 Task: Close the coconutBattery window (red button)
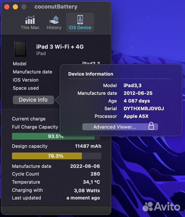pos(7,7)
